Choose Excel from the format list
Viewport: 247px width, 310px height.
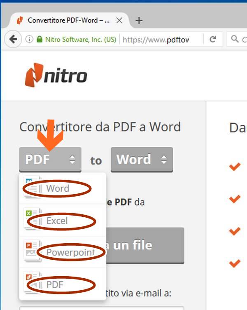click(x=63, y=220)
